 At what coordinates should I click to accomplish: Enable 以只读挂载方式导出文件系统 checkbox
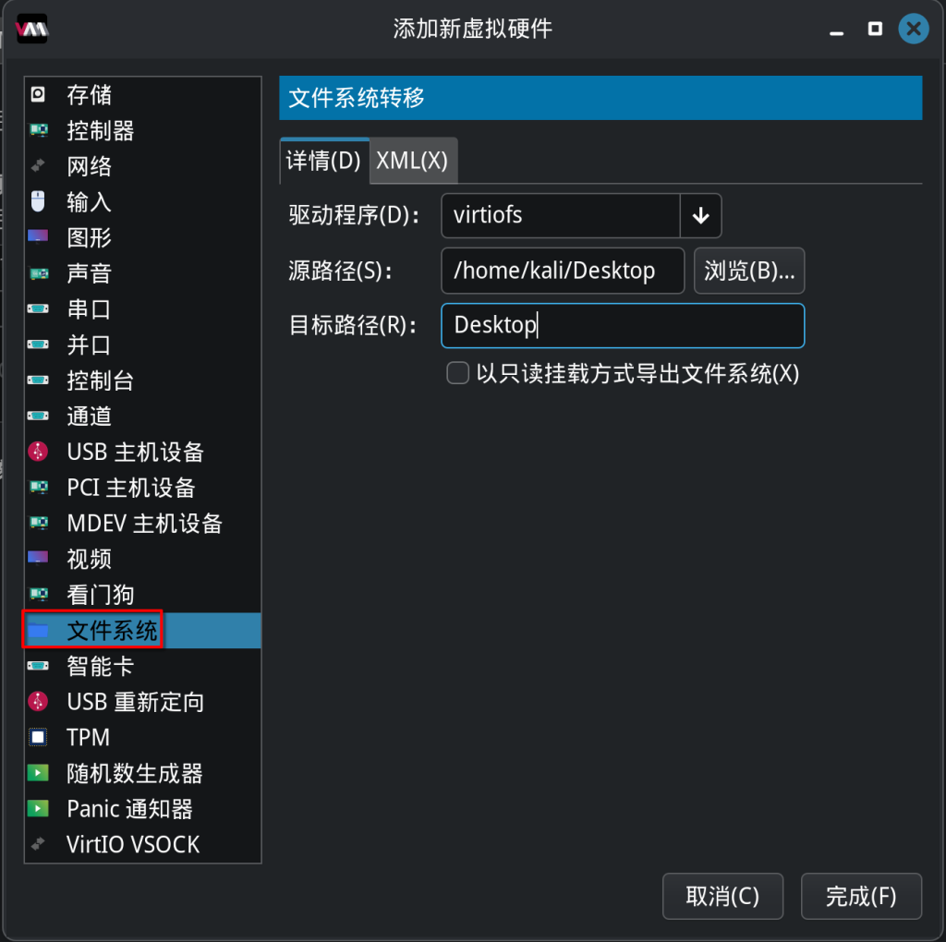[457, 373]
